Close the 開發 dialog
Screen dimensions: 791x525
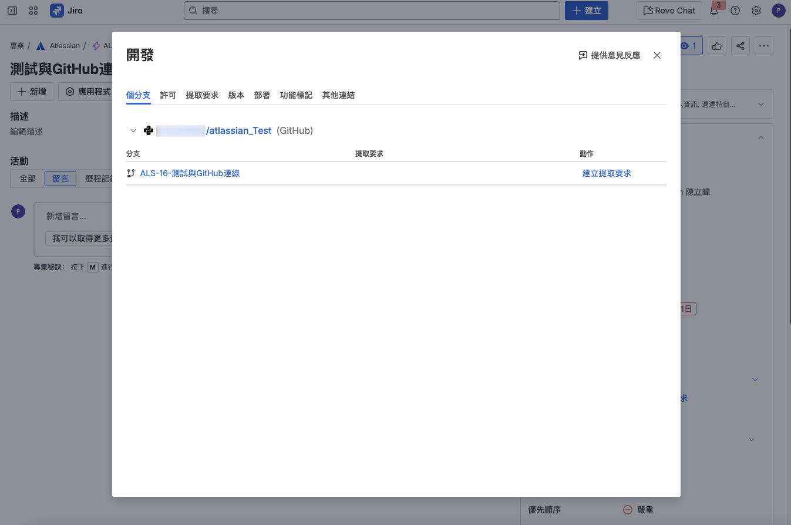click(657, 55)
